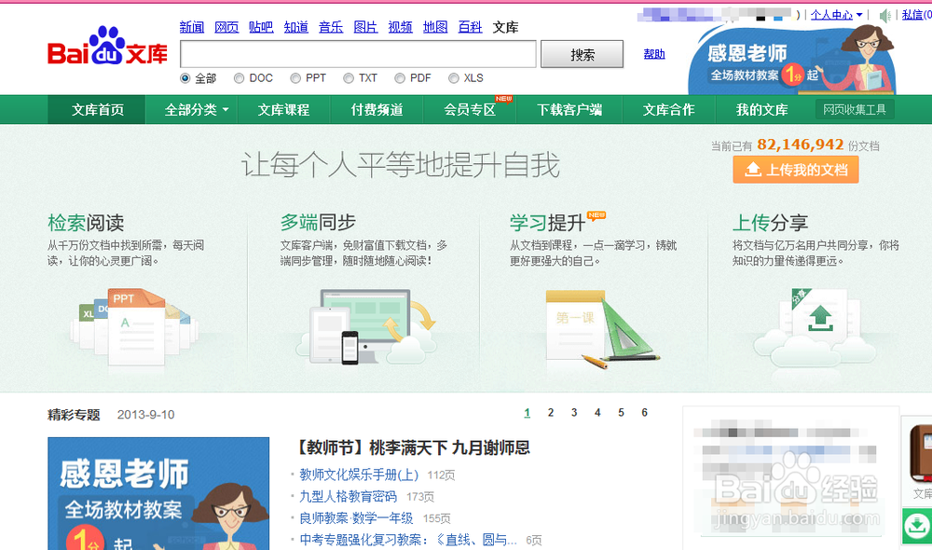The height and width of the screenshot is (550, 932).
Task: Open 良师教案·数学一年级 document
Action: tap(356, 518)
